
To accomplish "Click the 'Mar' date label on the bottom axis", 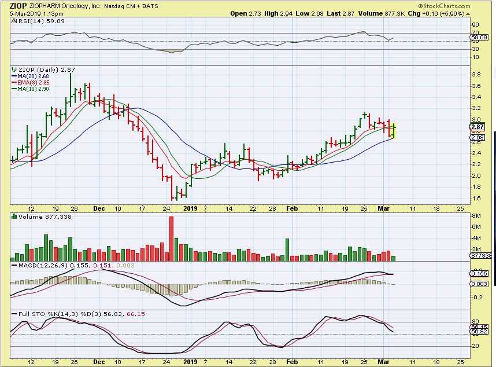I will click(384, 362).
